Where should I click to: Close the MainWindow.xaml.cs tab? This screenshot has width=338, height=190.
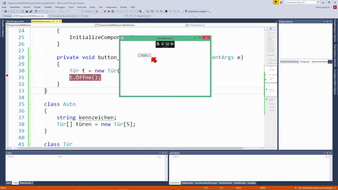(60, 21)
